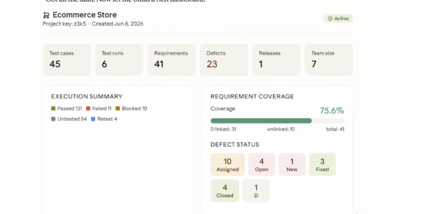Screen dimensions: 431x214
Task: Select the 3 Fixed defect tile
Action: click(x=323, y=165)
